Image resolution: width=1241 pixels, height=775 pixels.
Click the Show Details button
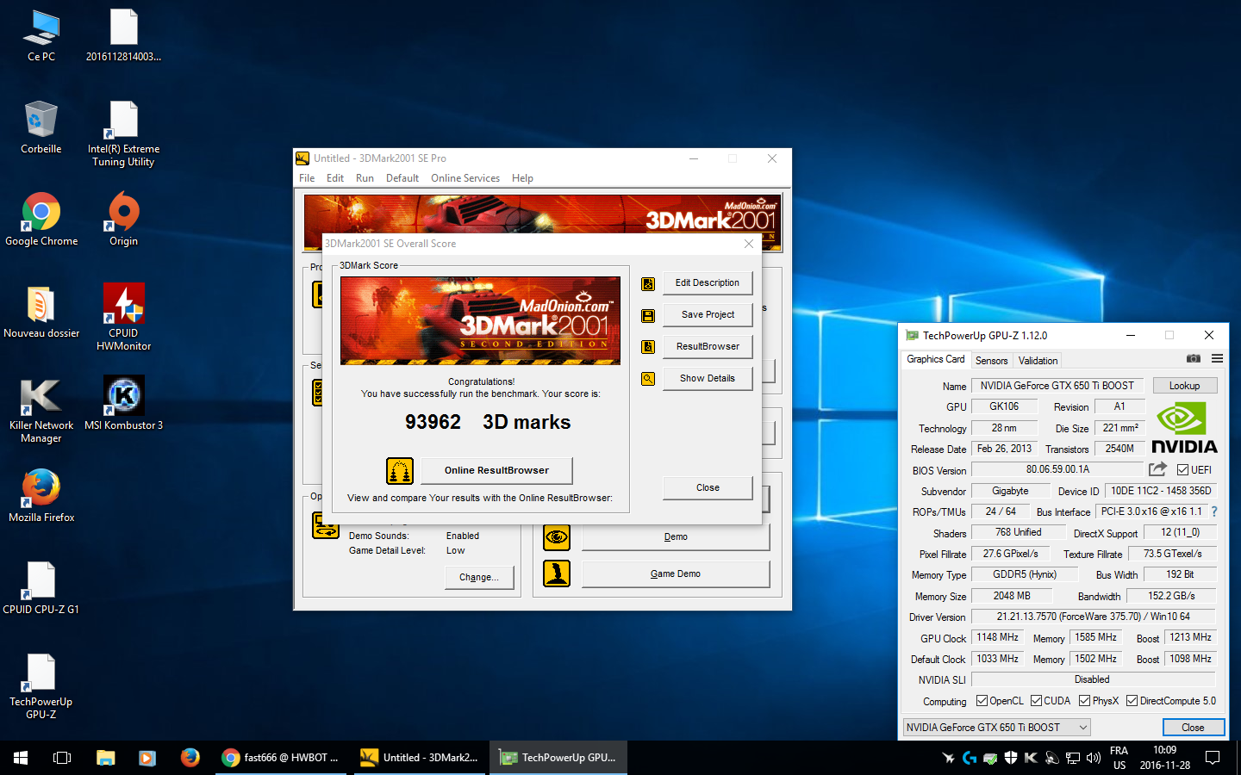pyautogui.click(x=708, y=379)
